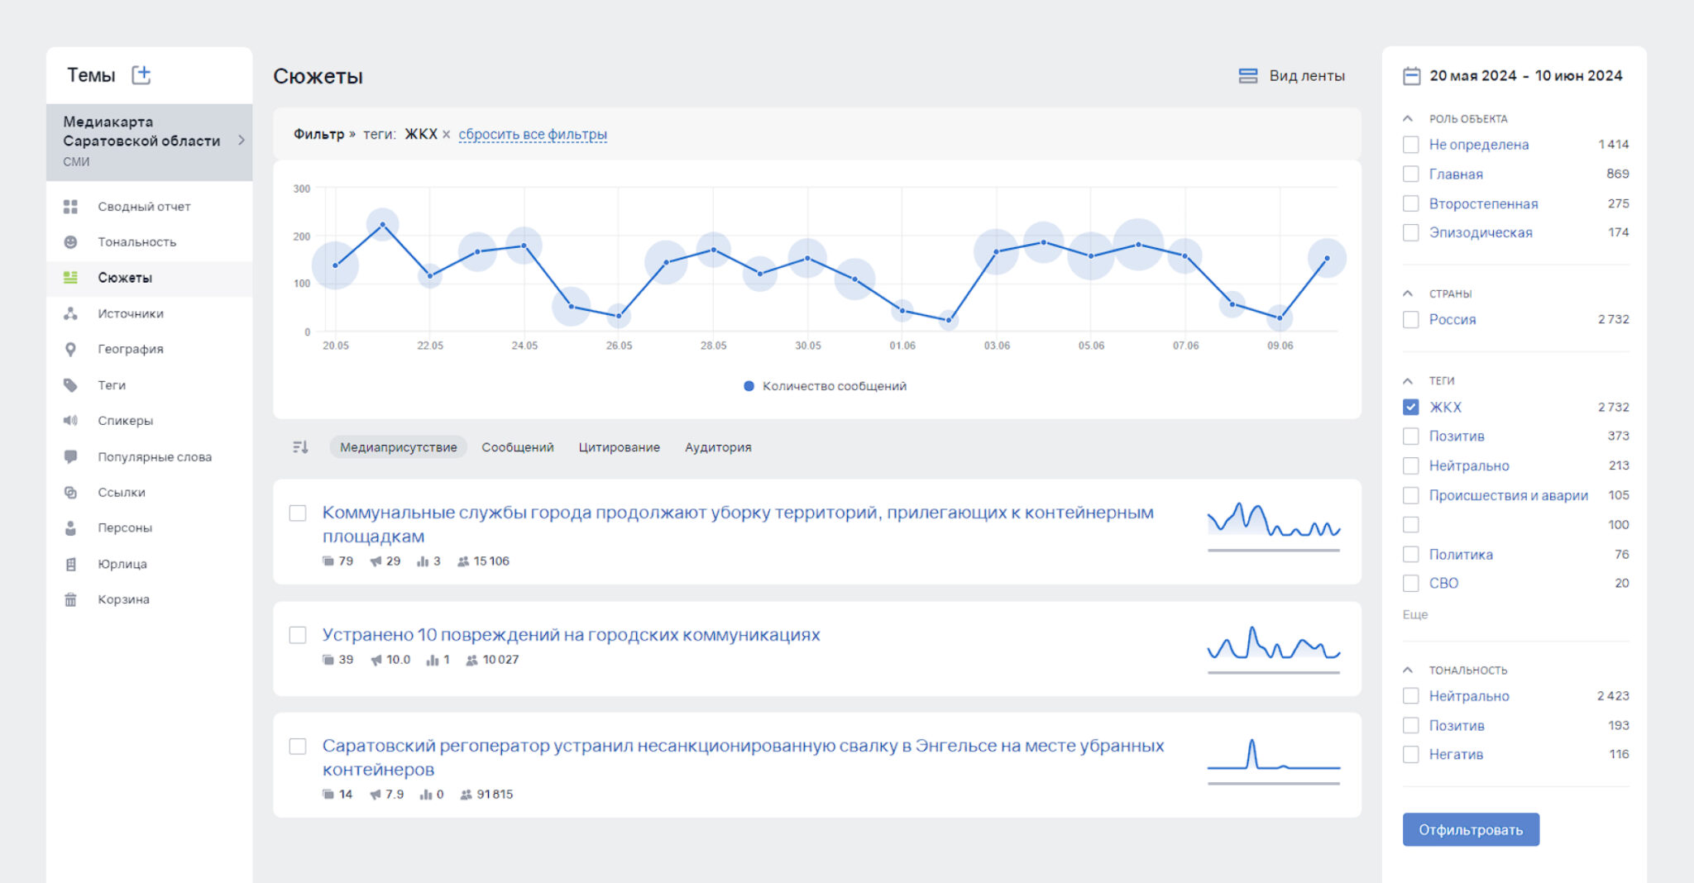This screenshot has height=883, width=1694.
Task: Open Корзина via the trash icon
Action: tap(71, 599)
